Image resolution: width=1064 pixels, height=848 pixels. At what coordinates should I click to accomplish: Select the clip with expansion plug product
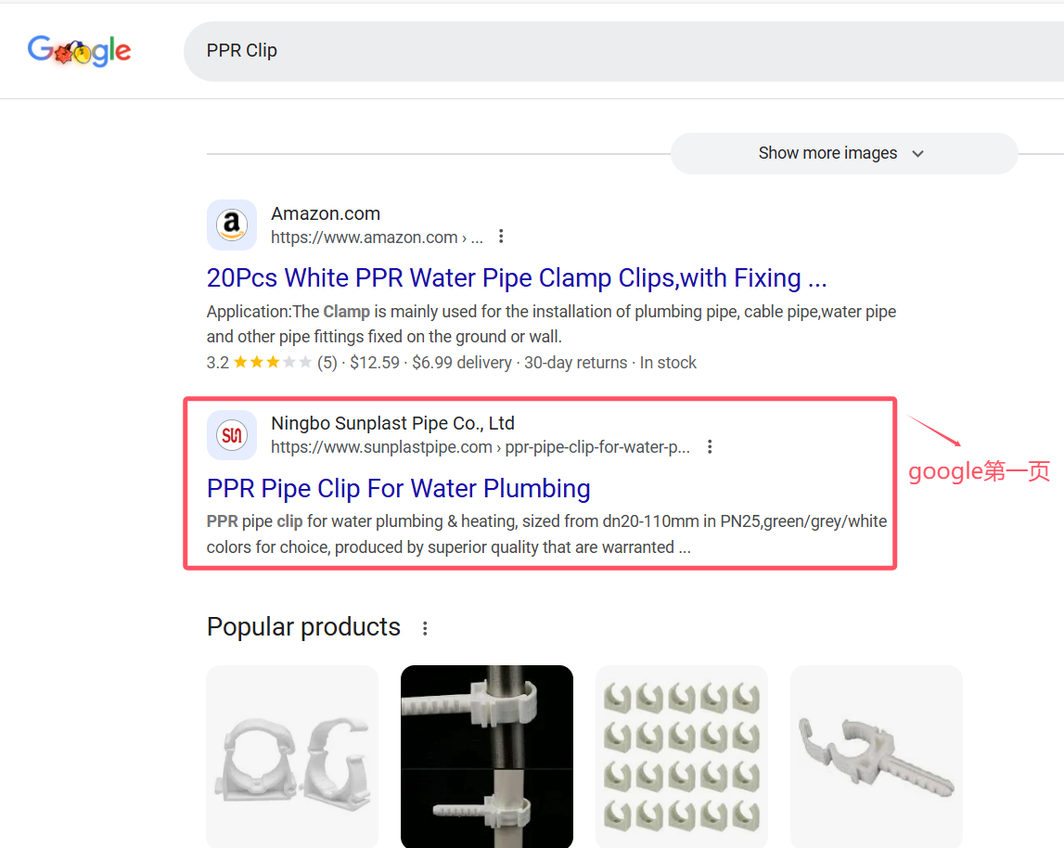click(877, 756)
